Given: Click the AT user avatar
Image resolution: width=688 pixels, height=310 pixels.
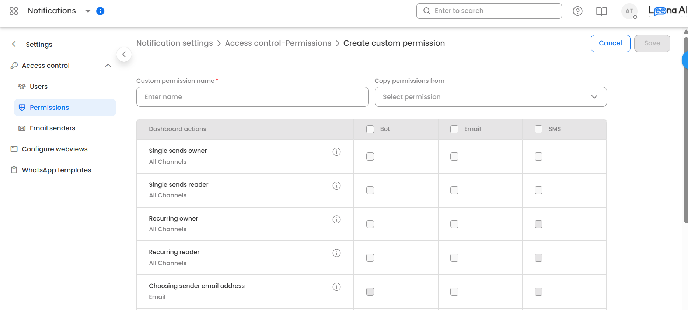Looking at the screenshot, I should click(629, 11).
